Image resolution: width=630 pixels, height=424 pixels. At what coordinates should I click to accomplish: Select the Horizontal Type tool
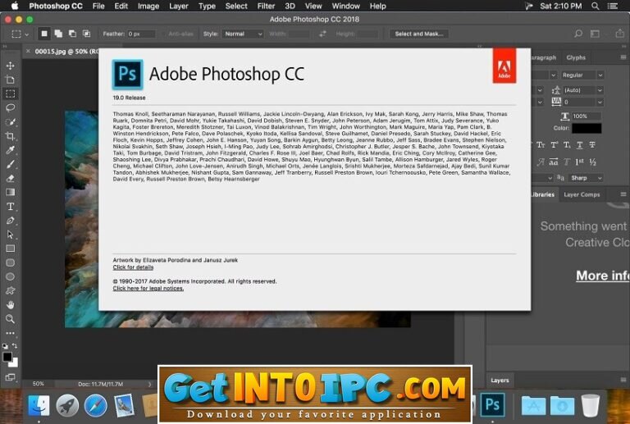coord(11,207)
